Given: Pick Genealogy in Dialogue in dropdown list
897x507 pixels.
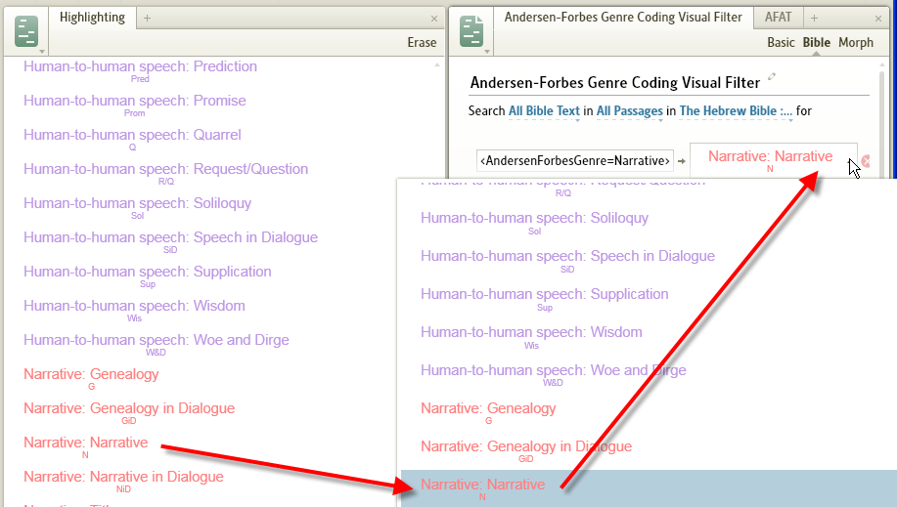Looking at the screenshot, I should tap(526, 451).
